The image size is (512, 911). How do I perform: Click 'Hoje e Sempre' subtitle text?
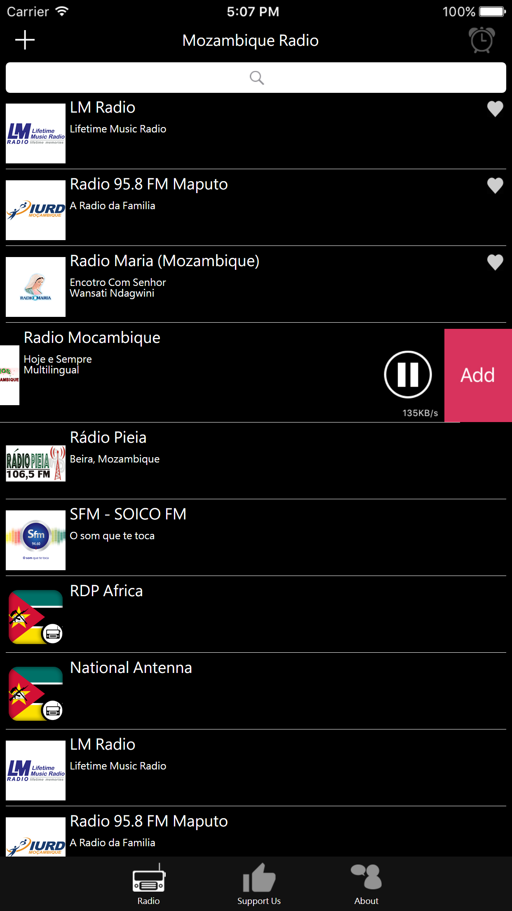tap(58, 359)
